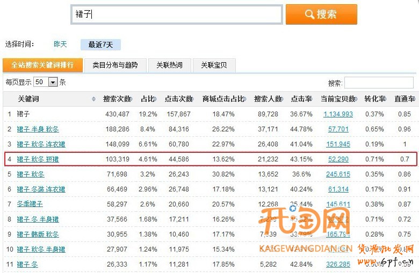Viewport: 419px width, 273px height.
Task: Select the 最近7天 time range
Action: pos(100,45)
